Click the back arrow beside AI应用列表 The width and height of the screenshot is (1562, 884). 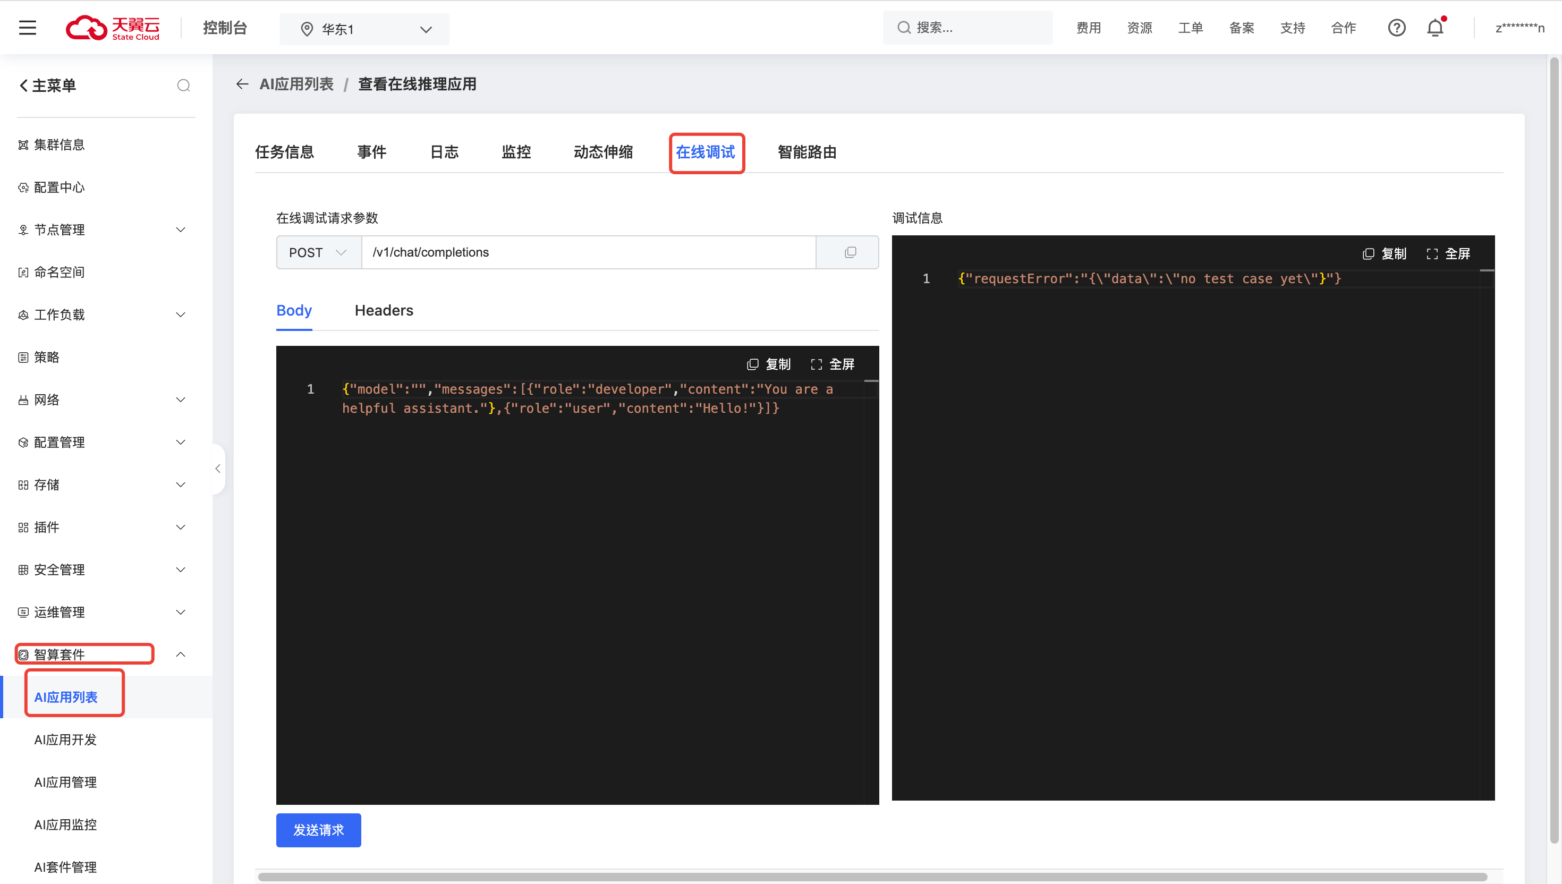[x=242, y=84]
